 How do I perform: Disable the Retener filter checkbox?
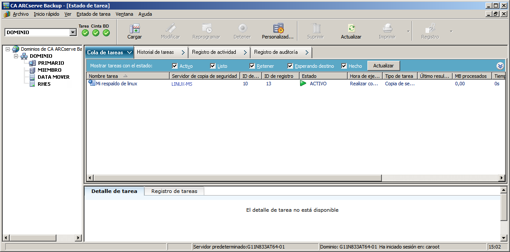[x=252, y=66]
